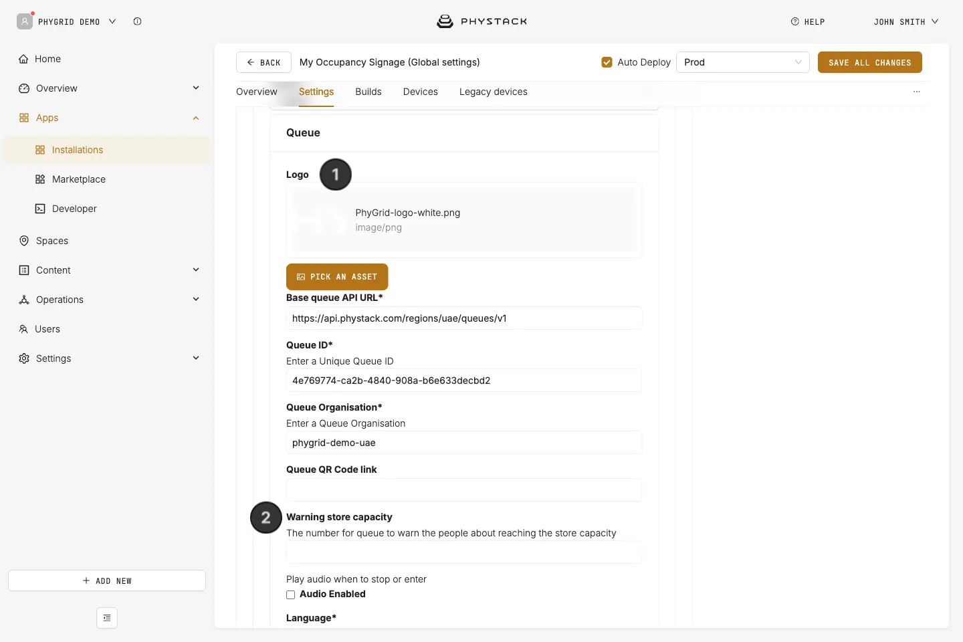Open the three-dots more options menu

pos(917,92)
